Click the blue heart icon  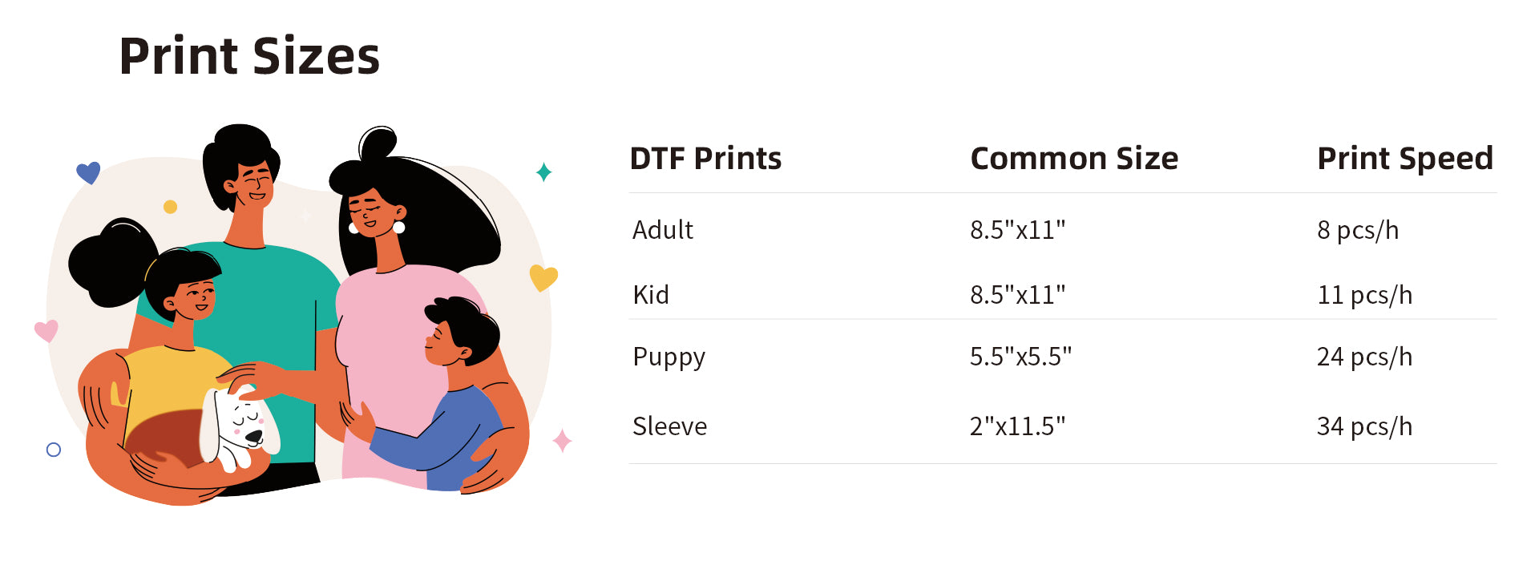88,172
